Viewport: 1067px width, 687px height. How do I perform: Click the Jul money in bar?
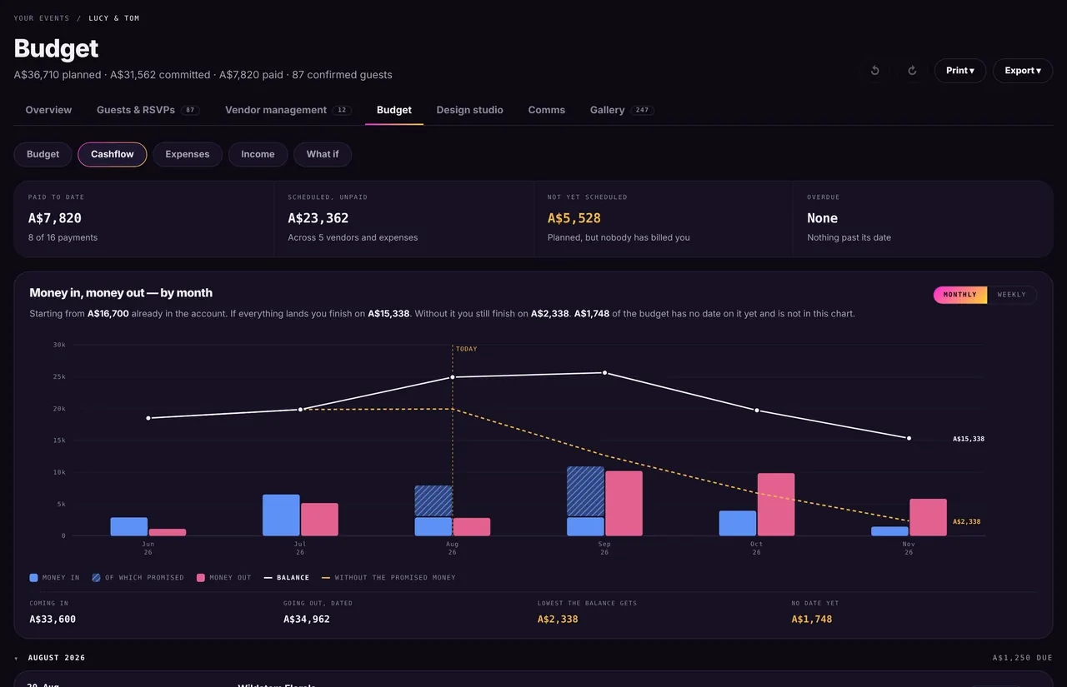(281, 515)
